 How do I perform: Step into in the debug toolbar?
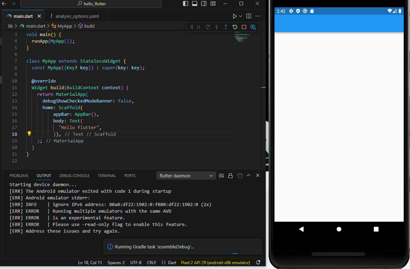(217, 27)
